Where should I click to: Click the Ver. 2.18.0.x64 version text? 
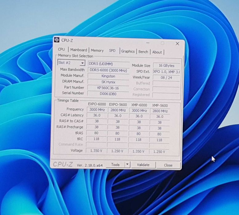pos(90,165)
